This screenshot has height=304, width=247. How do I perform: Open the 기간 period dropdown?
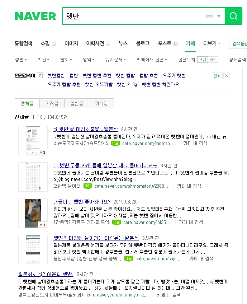click(43, 60)
